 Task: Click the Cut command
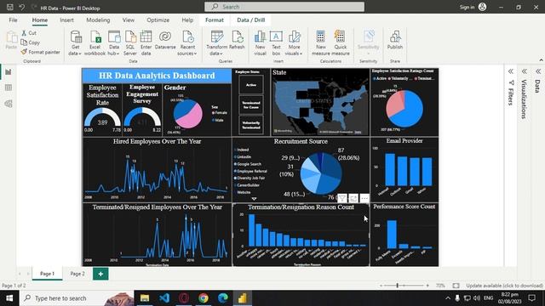(x=29, y=33)
